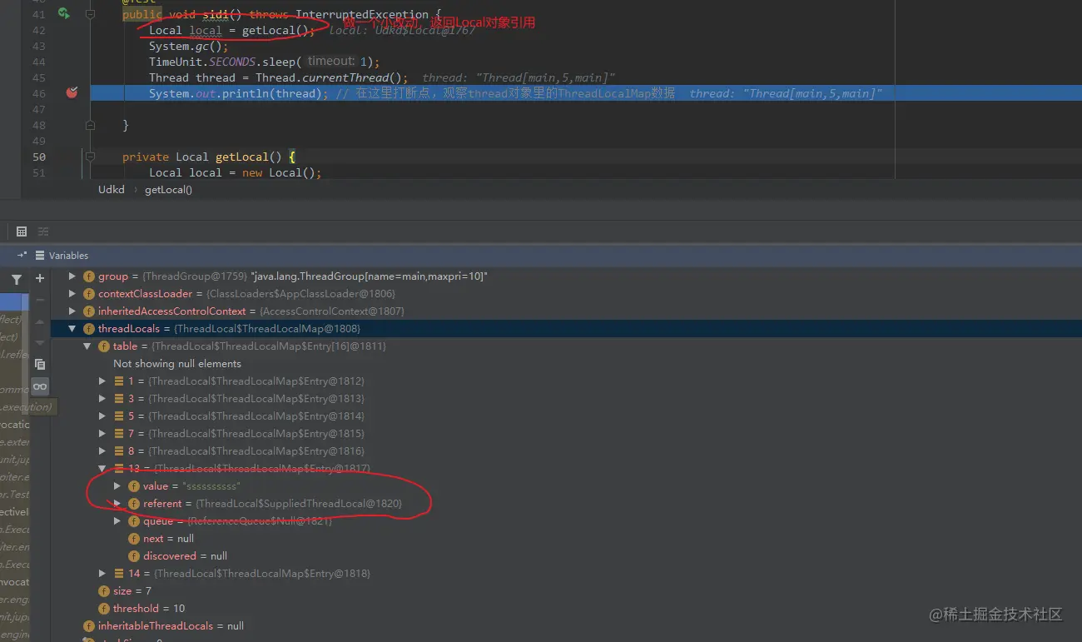The image size is (1082, 642).
Task: Click line number 47 in the gutter
Action: (x=39, y=109)
